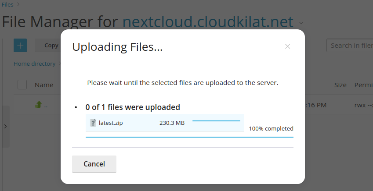
Task: Close the Uploading Files dialog with X
Action: click(x=288, y=46)
